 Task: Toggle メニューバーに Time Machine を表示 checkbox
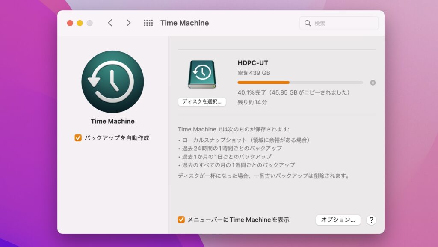181,220
